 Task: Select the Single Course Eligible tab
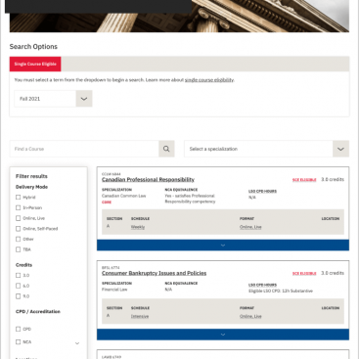coord(35,64)
